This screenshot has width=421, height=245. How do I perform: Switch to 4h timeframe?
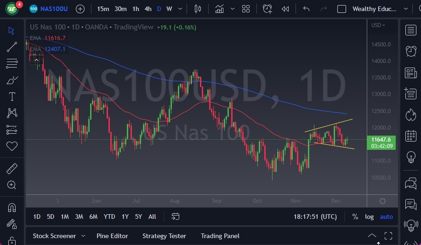pyautogui.click(x=148, y=9)
